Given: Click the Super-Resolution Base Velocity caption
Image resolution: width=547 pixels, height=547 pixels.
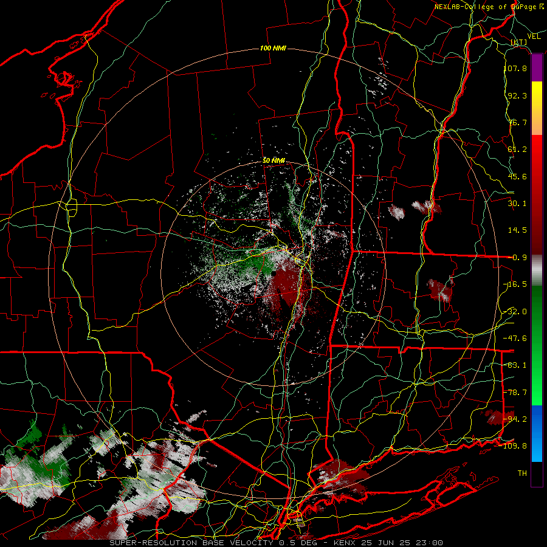Looking at the screenshot, I should tap(277, 543).
